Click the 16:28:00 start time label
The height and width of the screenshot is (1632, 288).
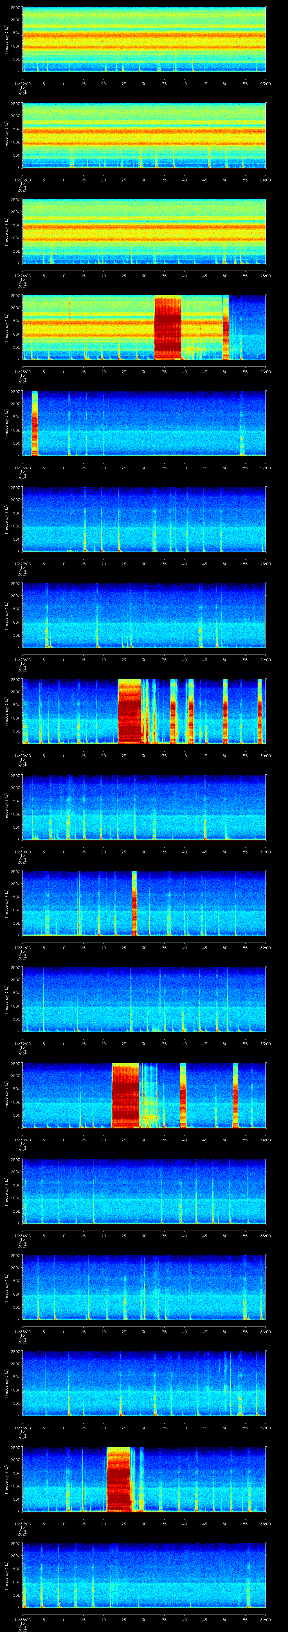click(x=22, y=660)
